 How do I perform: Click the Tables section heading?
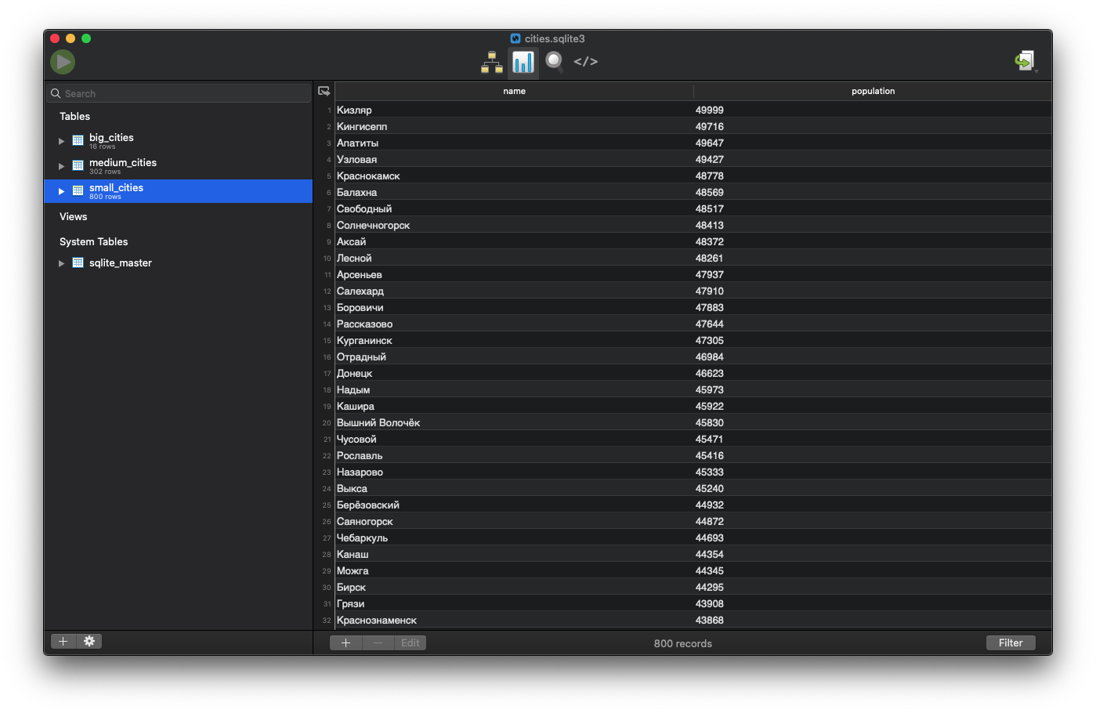point(74,116)
